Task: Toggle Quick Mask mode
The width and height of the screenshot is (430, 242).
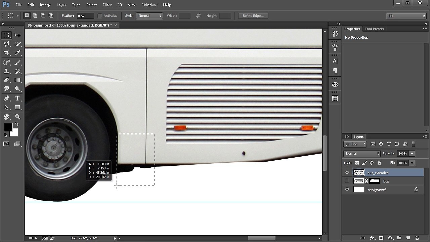Action: (6, 144)
